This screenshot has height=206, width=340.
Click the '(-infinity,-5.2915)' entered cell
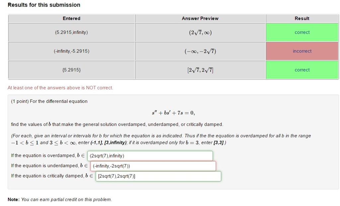71,51
